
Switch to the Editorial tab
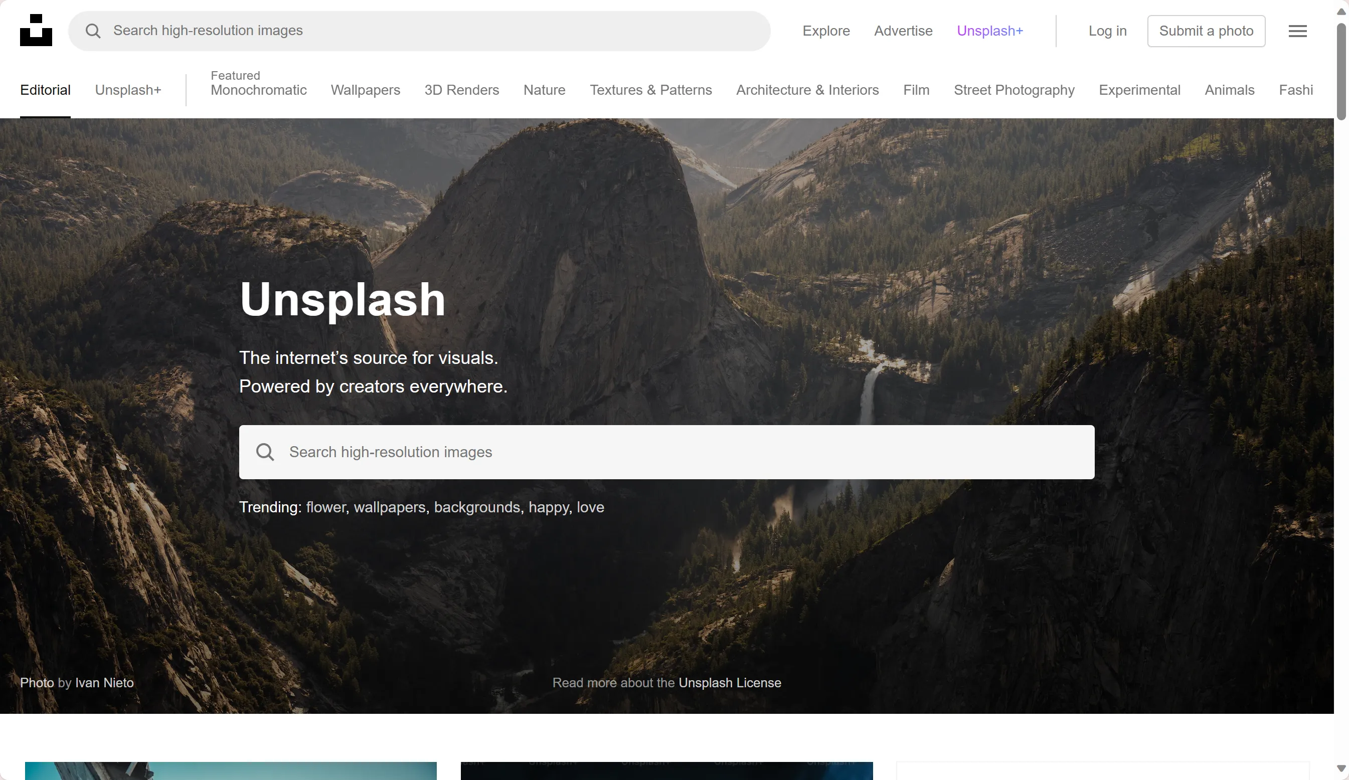pyautogui.click(x=45, y=90)
